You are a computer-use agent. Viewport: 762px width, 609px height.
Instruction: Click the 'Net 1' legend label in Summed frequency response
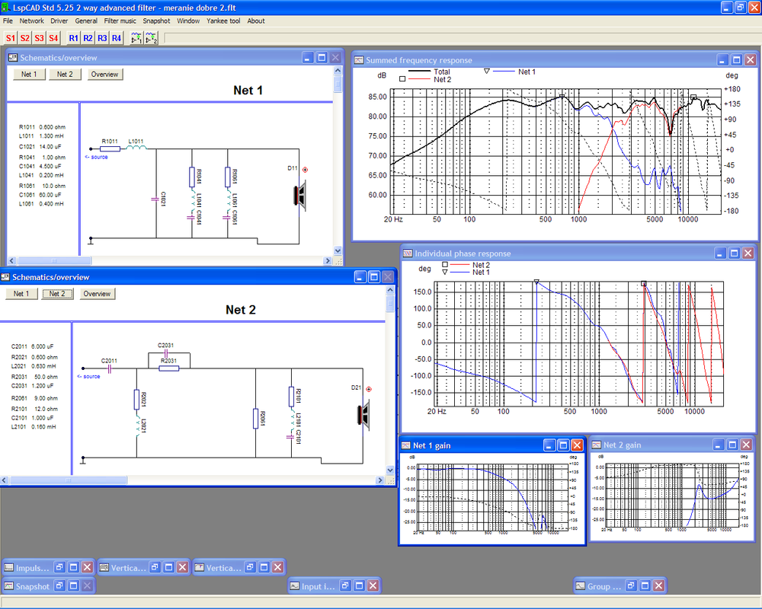tap(527, 72)
